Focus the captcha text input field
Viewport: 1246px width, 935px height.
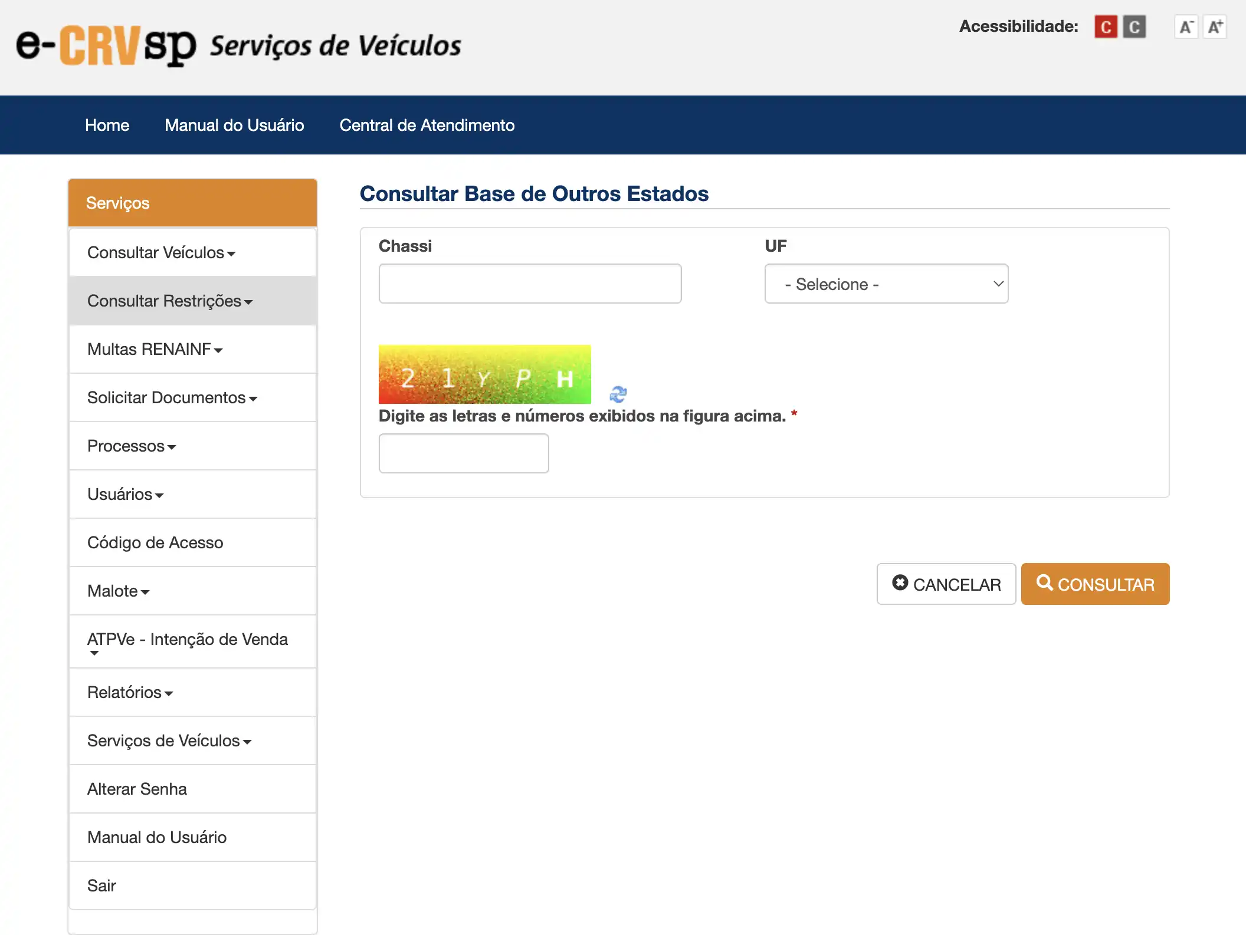click(x=464, y=453)
